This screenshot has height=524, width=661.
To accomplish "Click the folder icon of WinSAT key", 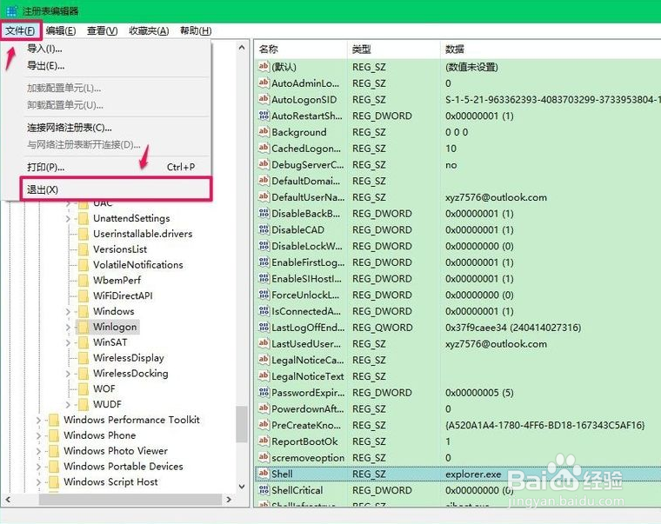I will pyautogui.click(x=83, y=342).
